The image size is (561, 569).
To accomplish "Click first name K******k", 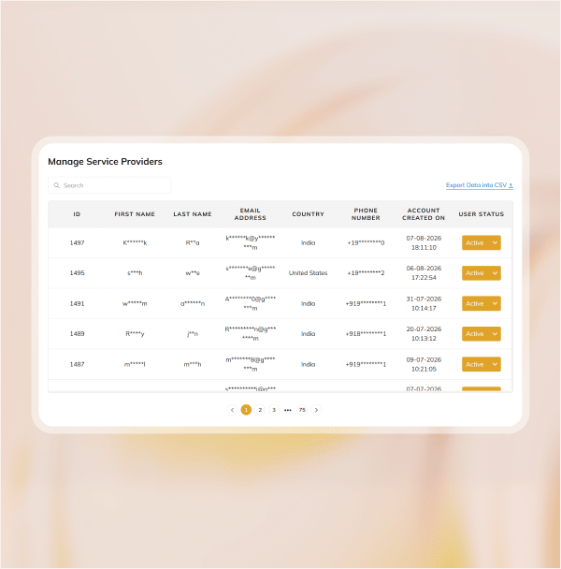I will (135, 242).
